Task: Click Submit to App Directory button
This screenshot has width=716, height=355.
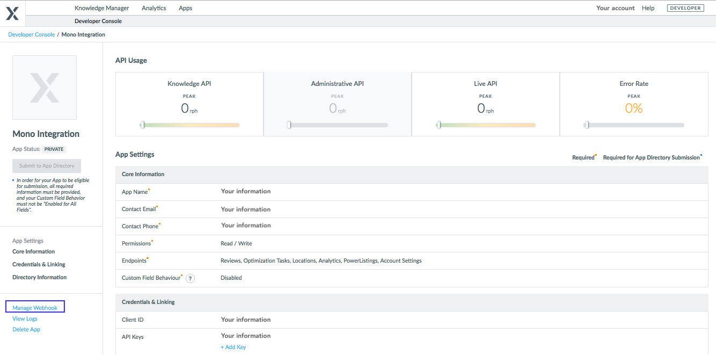Action: tap(47, 166)
